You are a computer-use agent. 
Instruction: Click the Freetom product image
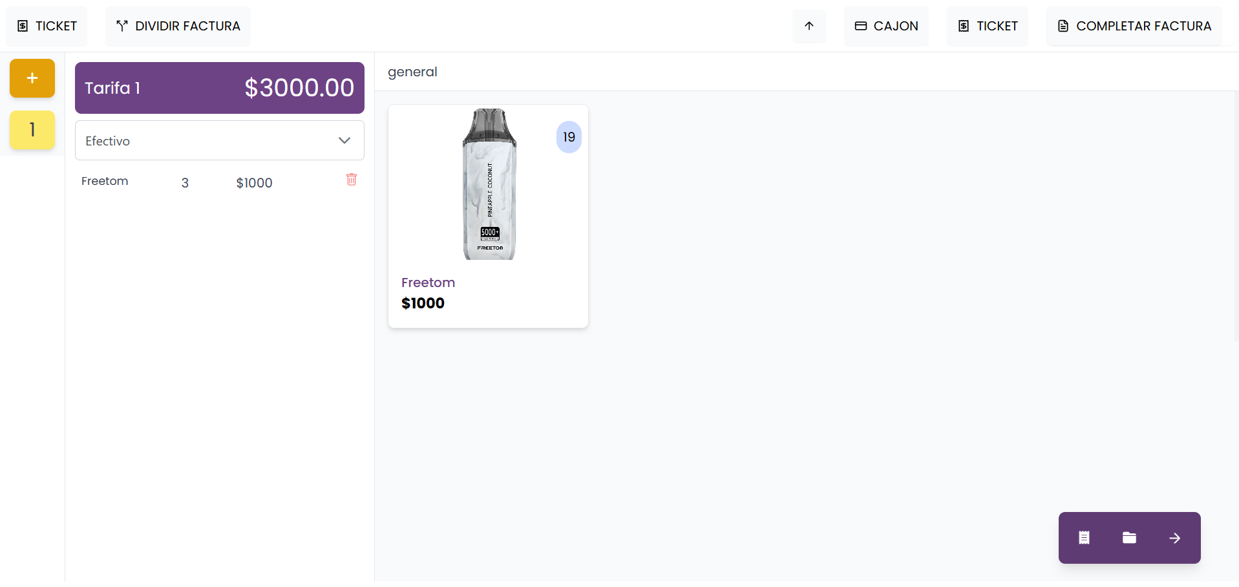pos(489,184)
